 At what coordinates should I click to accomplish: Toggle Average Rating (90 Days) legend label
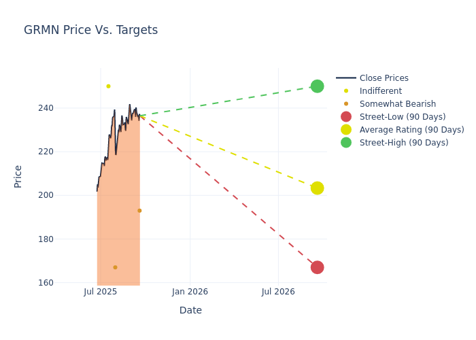(411, 130)
